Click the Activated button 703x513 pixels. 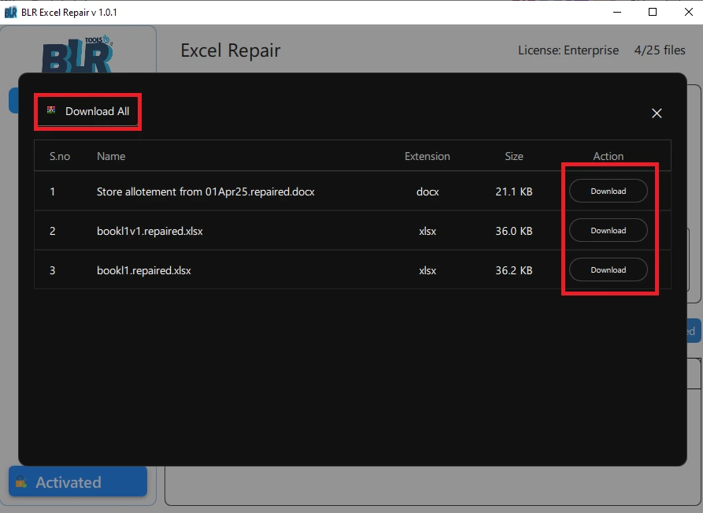[x=76, y=481]
